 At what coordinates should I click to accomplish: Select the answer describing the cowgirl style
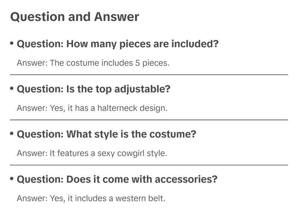pyautogui.click(x=92, y=153)
